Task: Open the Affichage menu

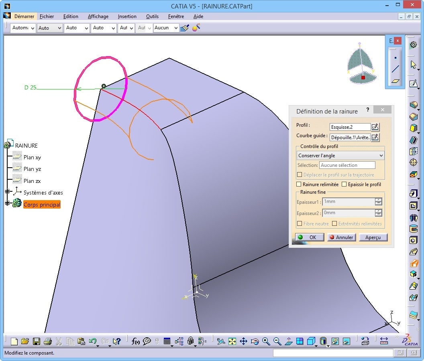Action: click(98, 16)
